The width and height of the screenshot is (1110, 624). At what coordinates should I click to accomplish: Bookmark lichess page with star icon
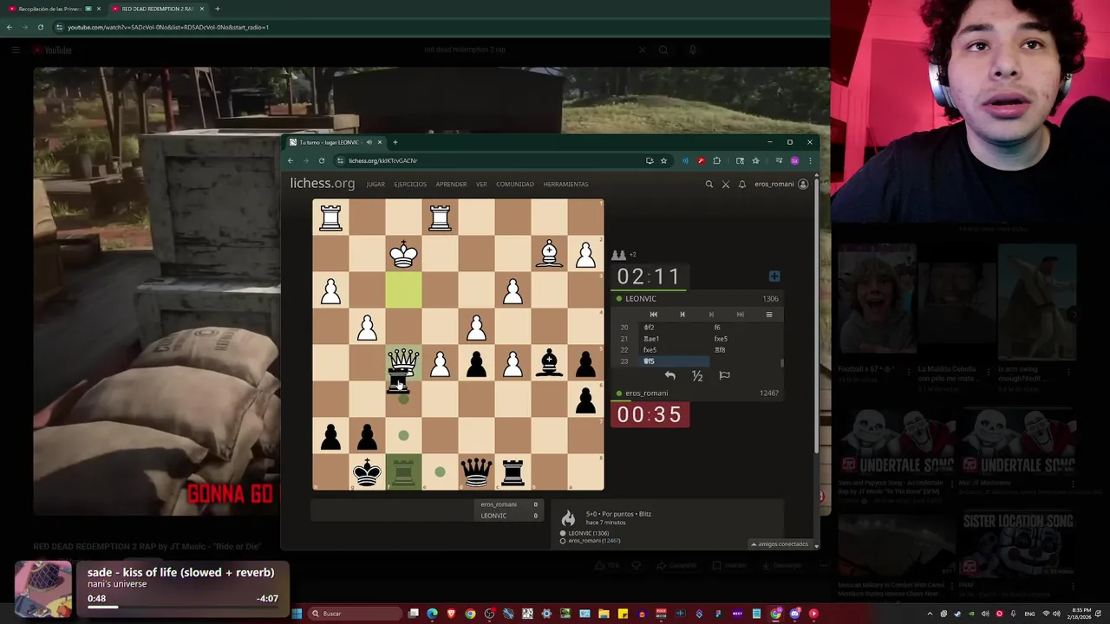pyautogui.click(x=663, y=160)
